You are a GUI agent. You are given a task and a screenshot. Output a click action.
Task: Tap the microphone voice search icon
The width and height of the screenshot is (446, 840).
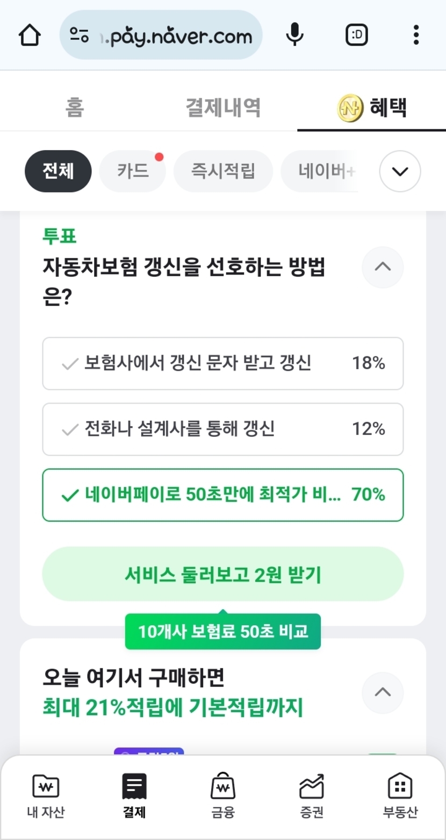pyautogui.click(x=294, y=36)
